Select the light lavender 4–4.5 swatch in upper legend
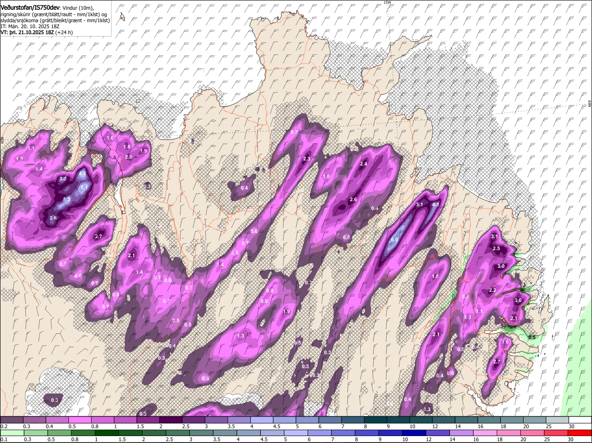Image resolution: width=592 pixels, height=443 pixels. 263,420
